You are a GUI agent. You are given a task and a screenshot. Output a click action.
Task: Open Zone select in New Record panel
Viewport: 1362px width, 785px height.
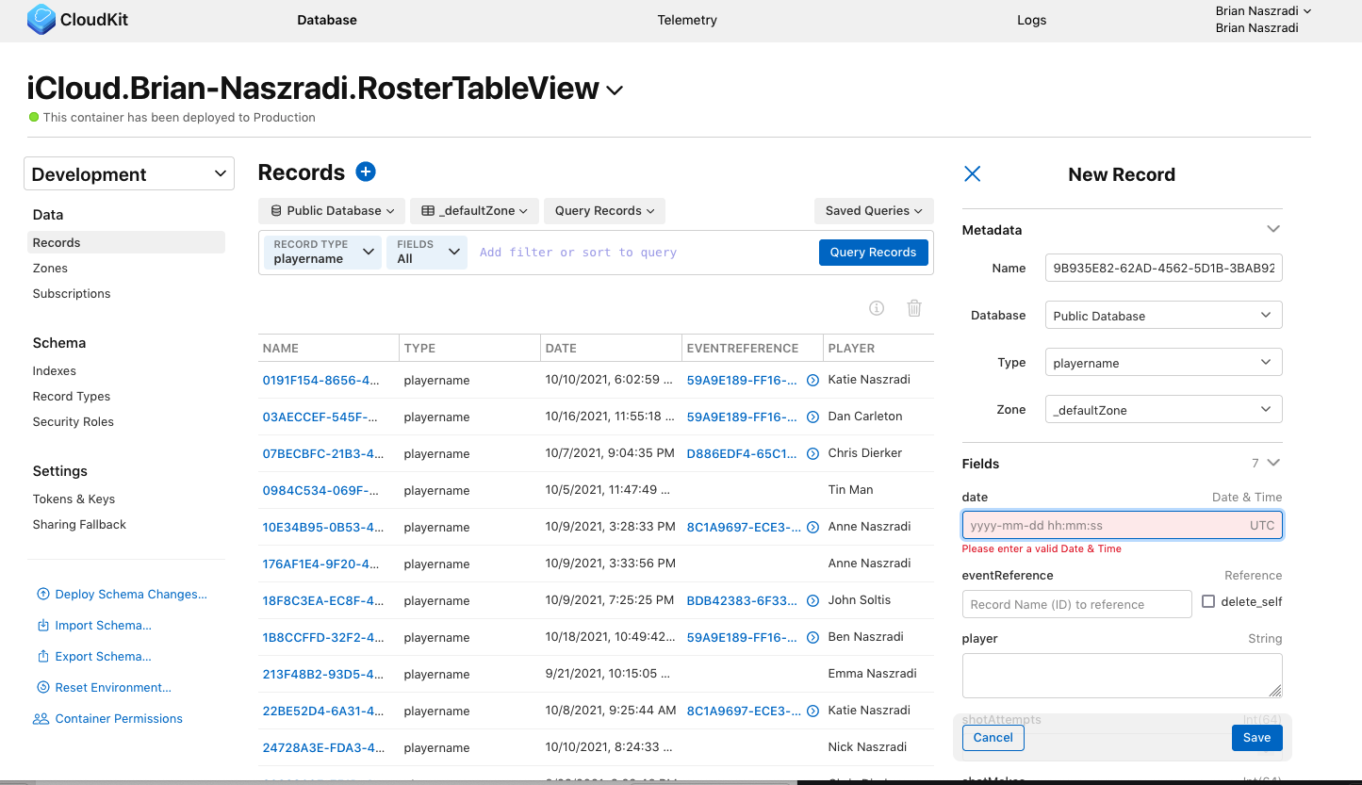point(1164,410)
